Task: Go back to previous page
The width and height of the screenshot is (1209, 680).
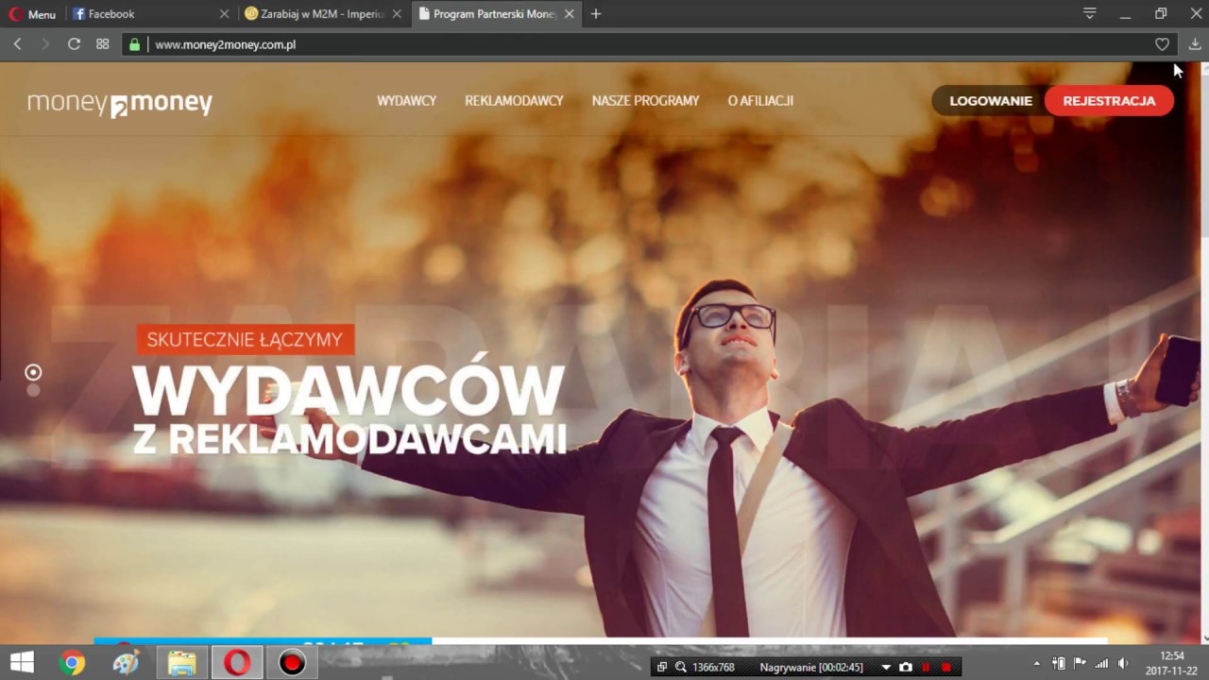Action: pos(17,44)
